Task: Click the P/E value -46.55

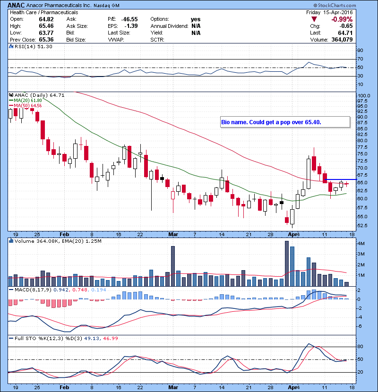Action: click(x=129, y=19)
